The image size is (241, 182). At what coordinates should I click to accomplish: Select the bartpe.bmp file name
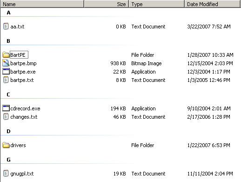[23, 63]
